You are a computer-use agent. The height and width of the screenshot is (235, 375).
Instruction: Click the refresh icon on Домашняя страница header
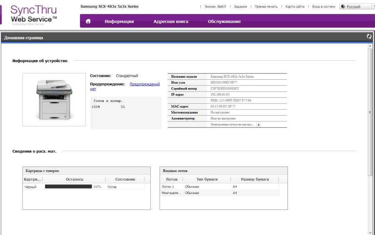(x=369, y=37)
